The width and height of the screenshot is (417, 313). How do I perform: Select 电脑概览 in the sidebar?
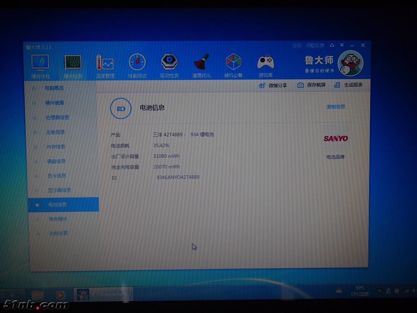click(x=54, y=88)
